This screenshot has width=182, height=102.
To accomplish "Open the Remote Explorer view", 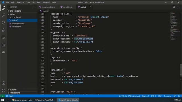I will coord(3,37).
